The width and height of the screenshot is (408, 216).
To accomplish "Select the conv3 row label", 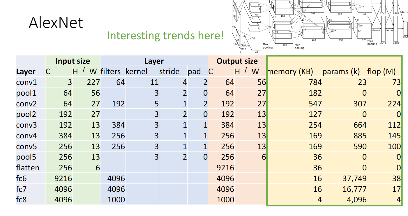I will (27, 125).
